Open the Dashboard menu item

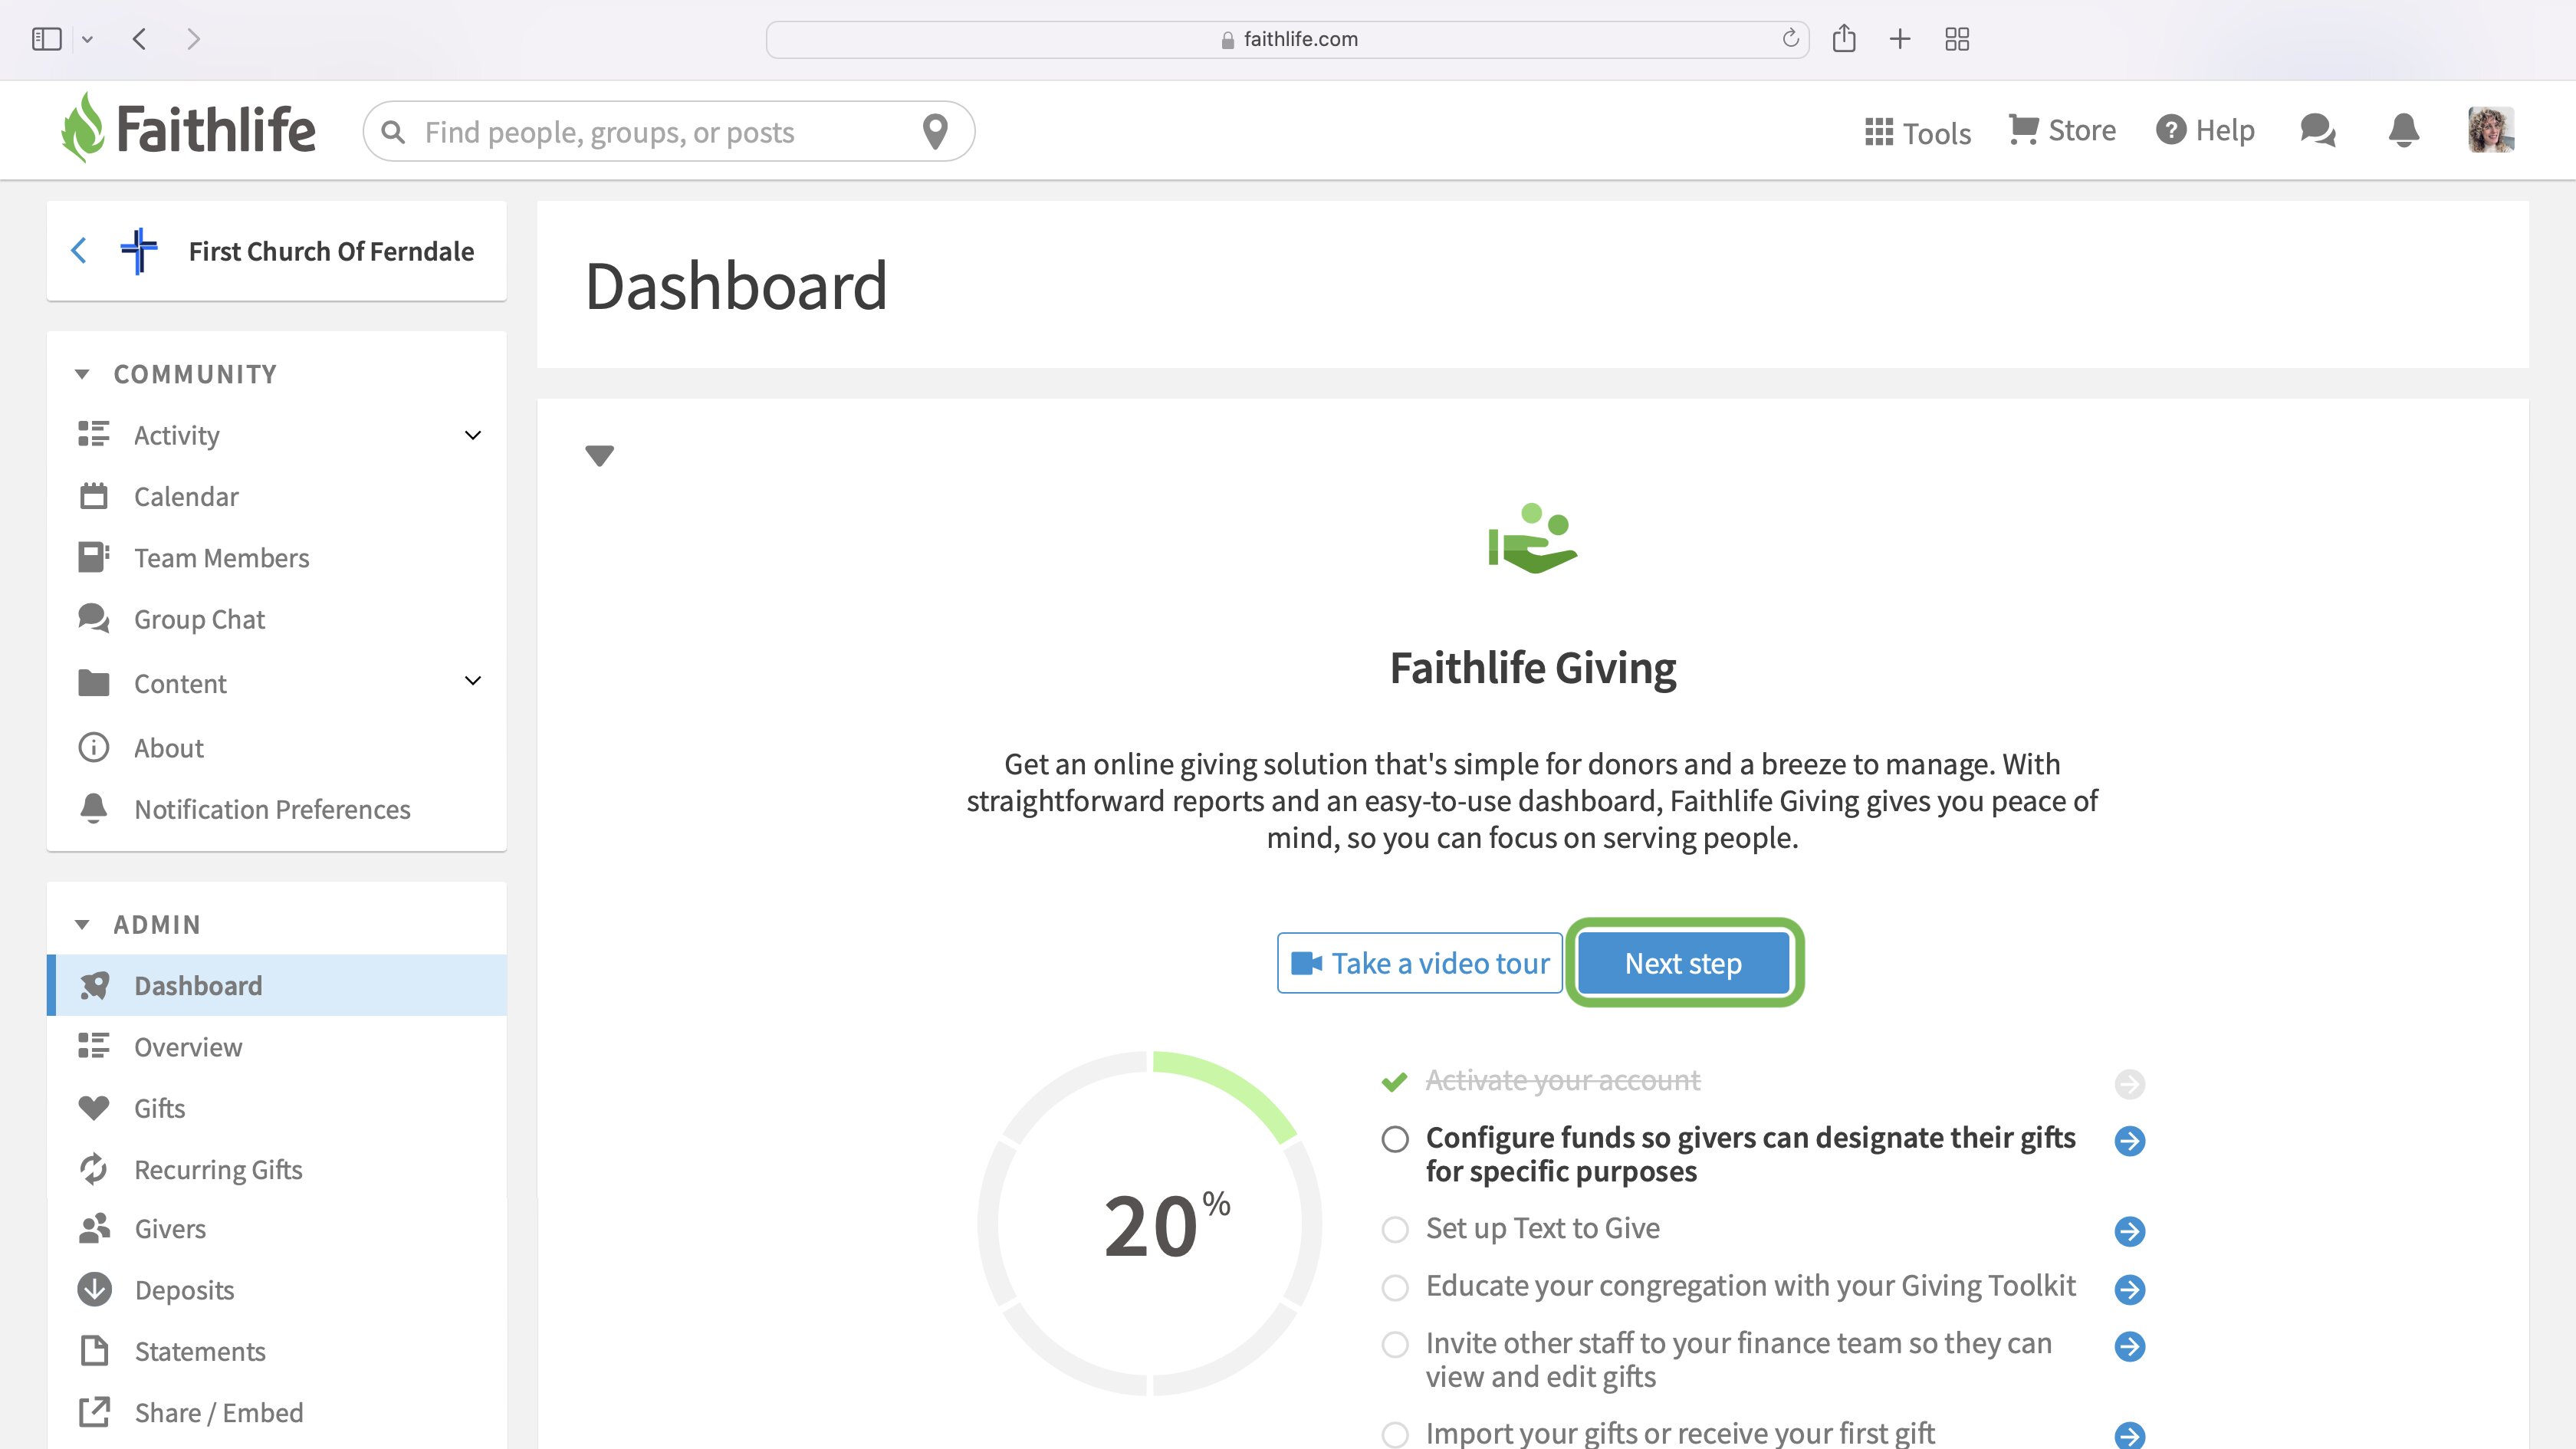click(277, 985)
